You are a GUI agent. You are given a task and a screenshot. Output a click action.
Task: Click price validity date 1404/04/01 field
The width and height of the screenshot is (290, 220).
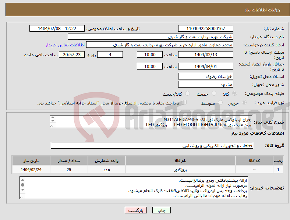(x=205, y=66)
